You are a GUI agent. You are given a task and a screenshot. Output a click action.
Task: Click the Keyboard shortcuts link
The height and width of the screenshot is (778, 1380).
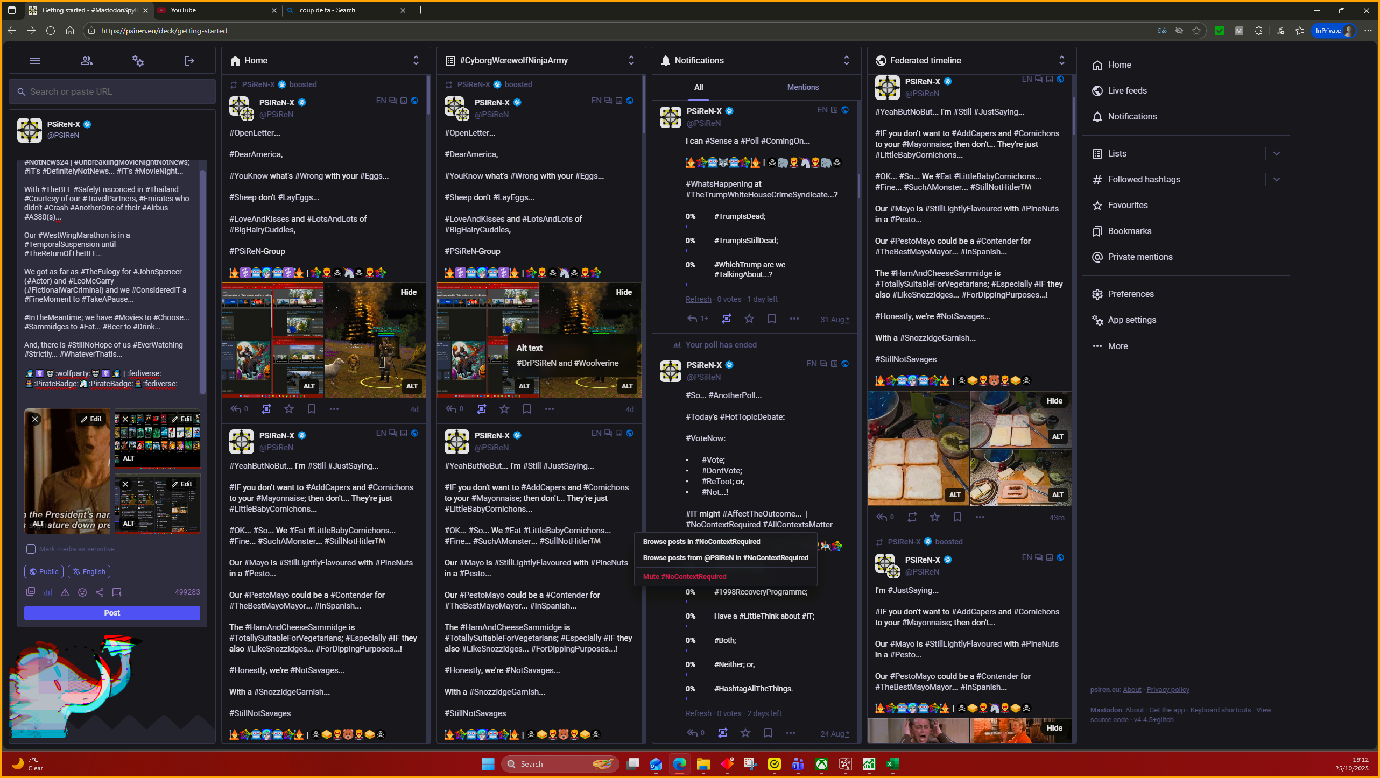point(1220,710)
